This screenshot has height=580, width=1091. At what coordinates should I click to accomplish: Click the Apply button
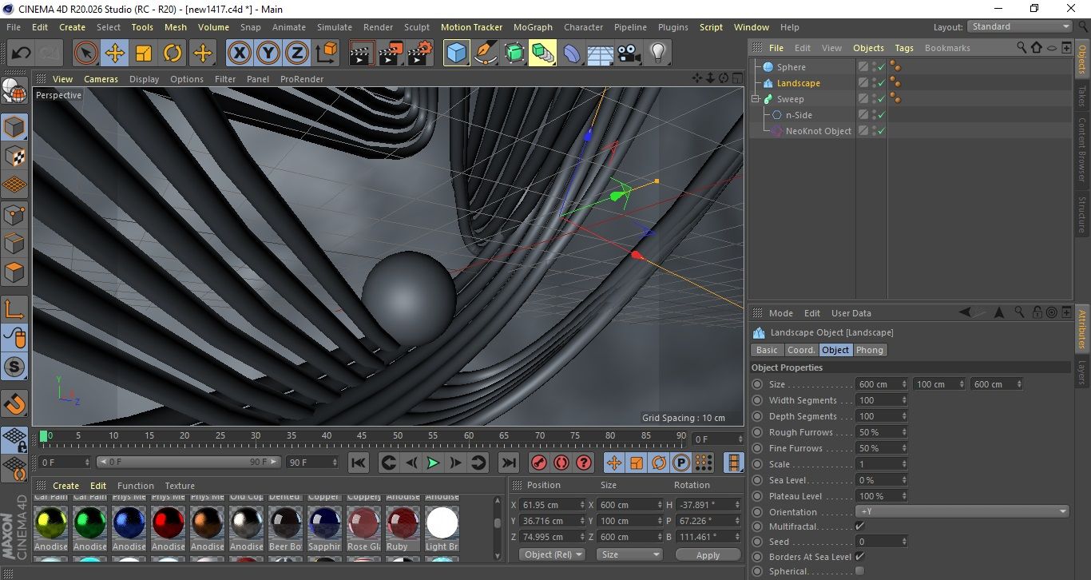[x=708, y=554]
